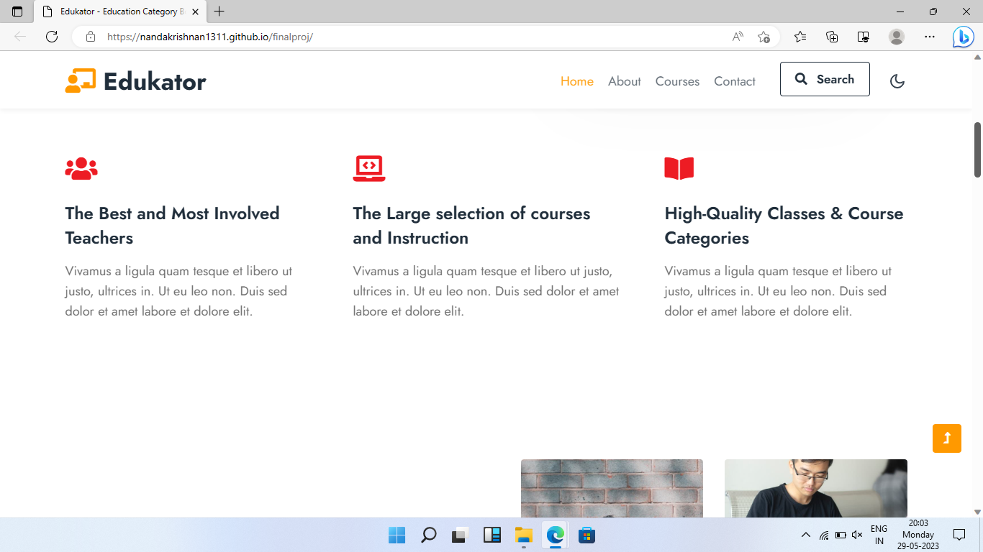983x552 pixels.
Task: Open the Contact navigation link
Action: 734,81
